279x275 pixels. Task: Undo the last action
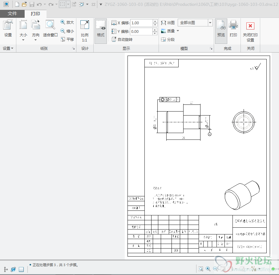pos(39,4)
